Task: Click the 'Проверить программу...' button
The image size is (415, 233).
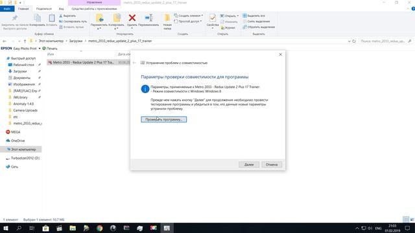Action: (164, 119)
